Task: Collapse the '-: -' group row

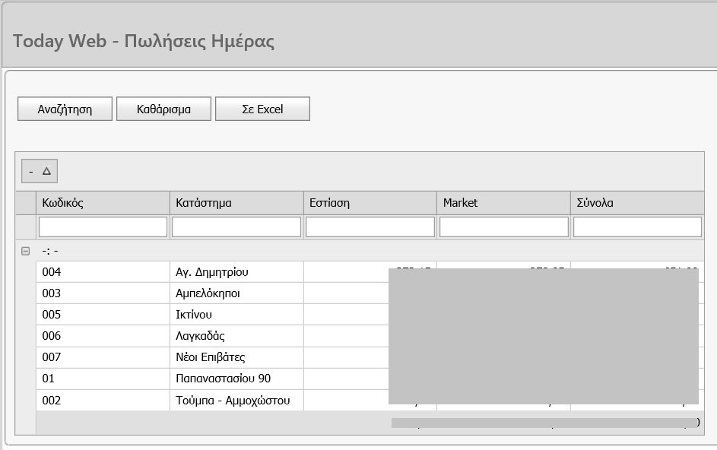Action: (x=25, y=251)
